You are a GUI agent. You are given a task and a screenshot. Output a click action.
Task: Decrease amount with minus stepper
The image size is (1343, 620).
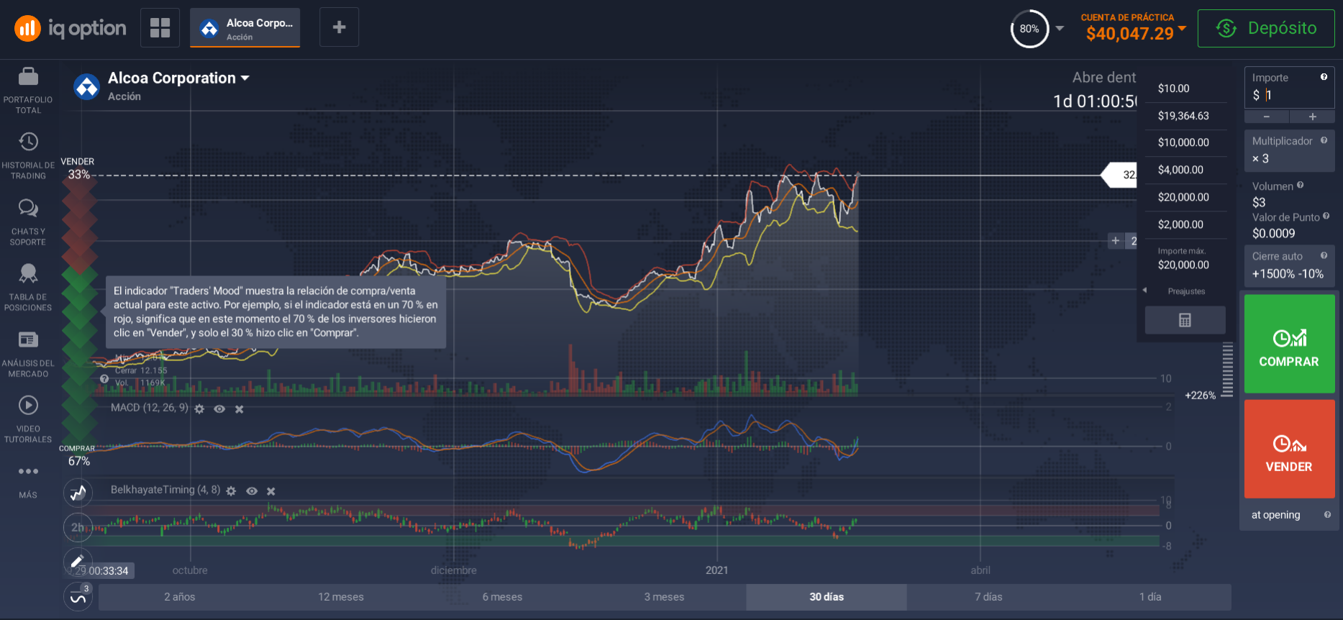[x=1267, y=117]
